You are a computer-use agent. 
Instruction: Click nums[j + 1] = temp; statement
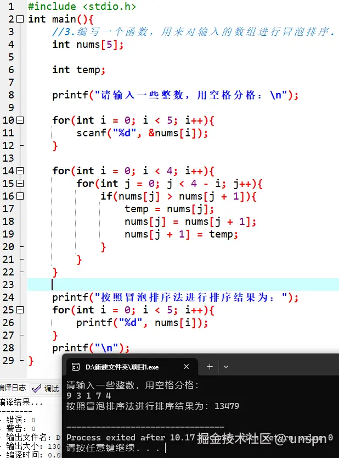coord(181,234)
